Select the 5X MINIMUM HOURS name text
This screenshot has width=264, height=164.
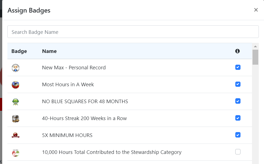(67, 135)
